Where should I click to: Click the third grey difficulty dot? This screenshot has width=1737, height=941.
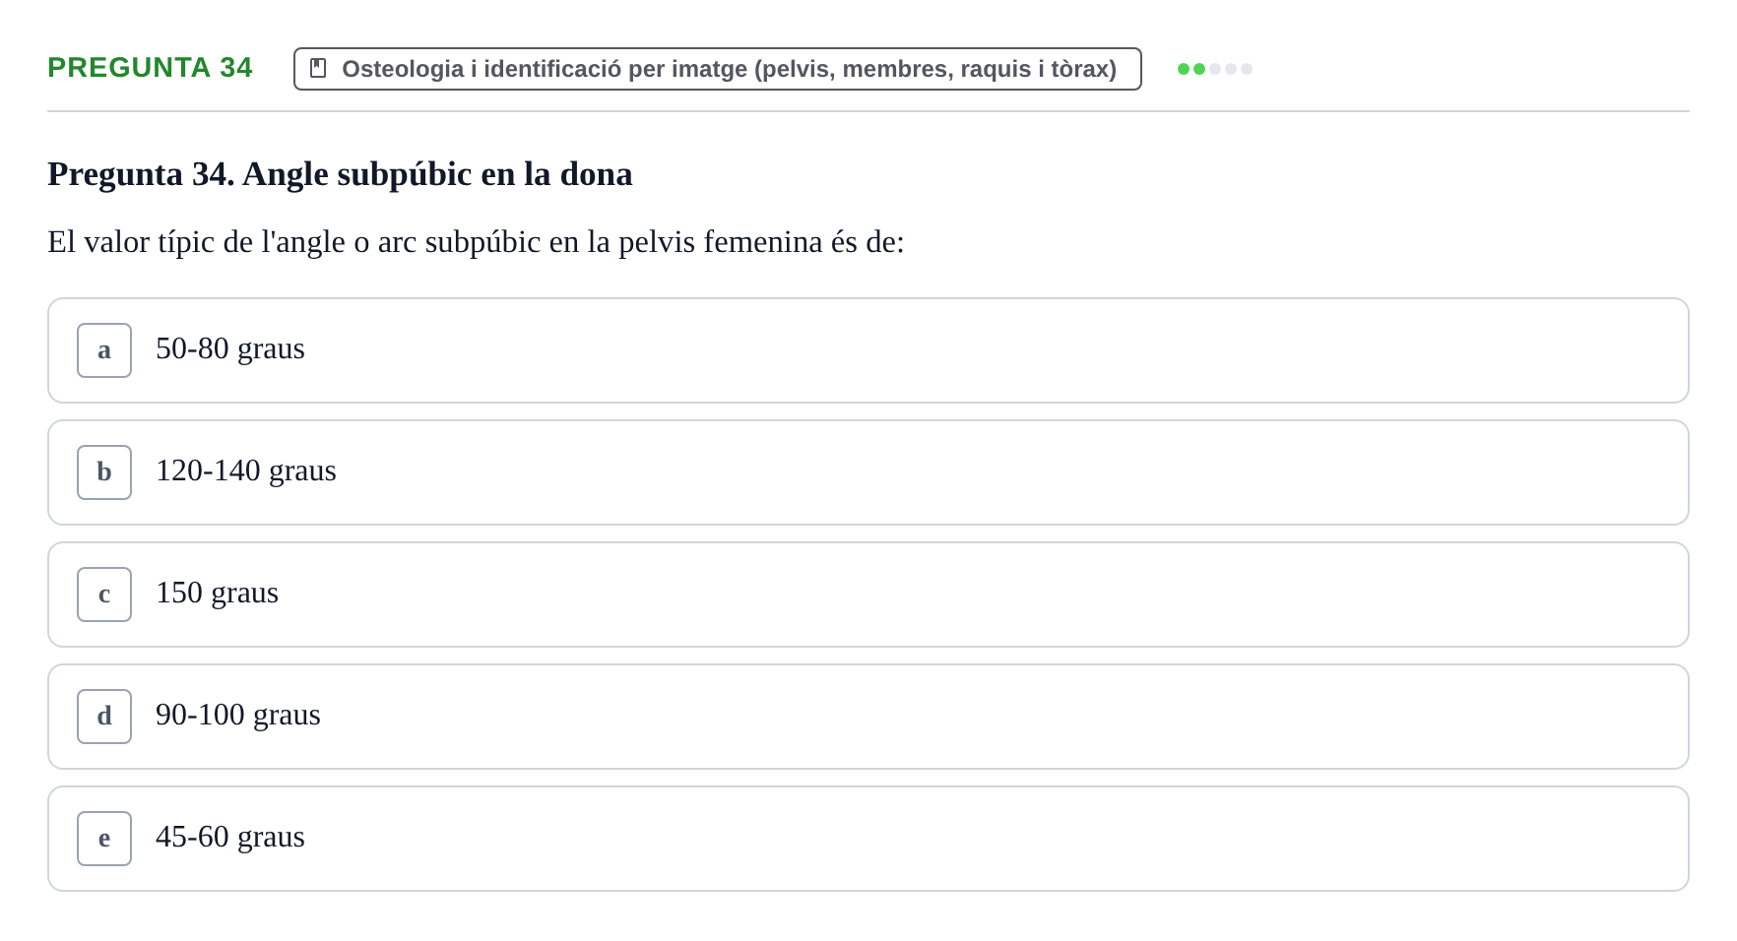click(x=1215, y=69)
